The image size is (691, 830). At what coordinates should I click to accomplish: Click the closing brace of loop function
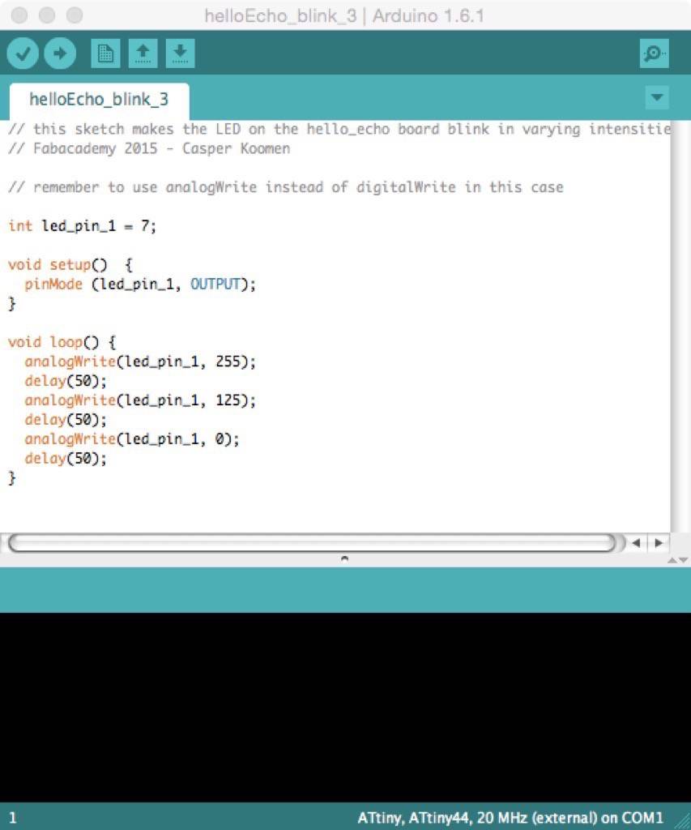click(12, 478)
